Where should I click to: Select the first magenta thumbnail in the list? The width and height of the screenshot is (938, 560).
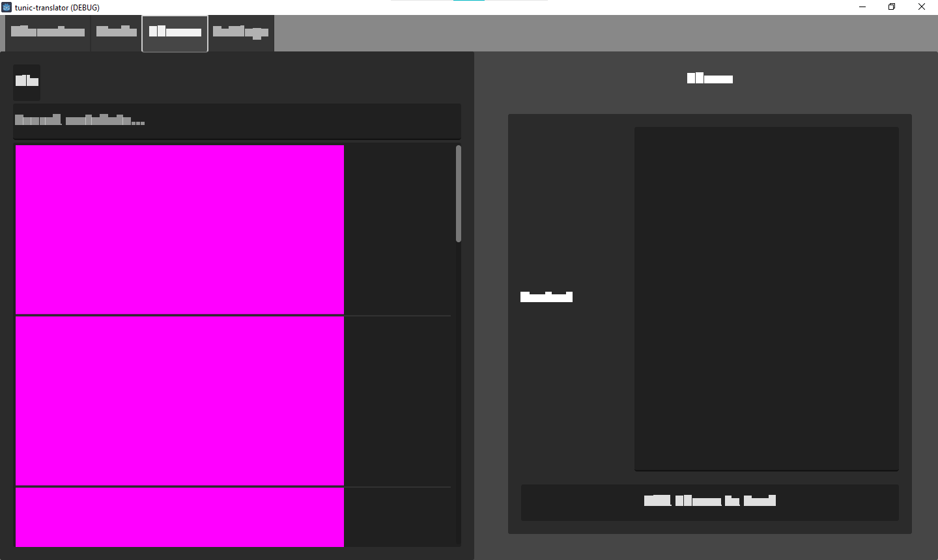click(180, 230)
